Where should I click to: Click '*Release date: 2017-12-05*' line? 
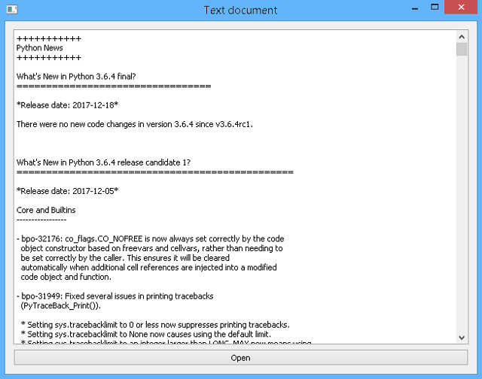coord(67,191)
